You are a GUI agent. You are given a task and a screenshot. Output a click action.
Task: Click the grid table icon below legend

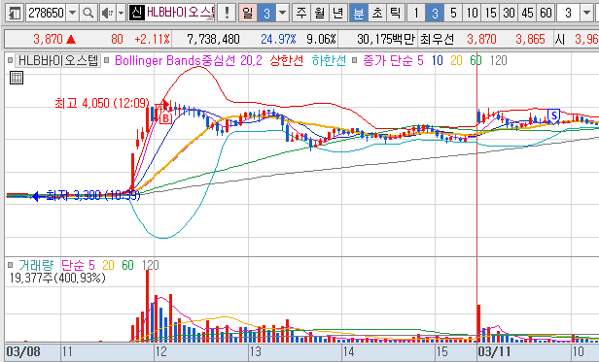click(17, 78)
